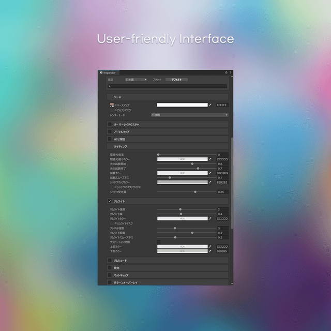Viewport: 331px width, 331px height.
Task: Enable the オーバーレイテクスチャ checkbox
Action: click(x=110, y=125)
